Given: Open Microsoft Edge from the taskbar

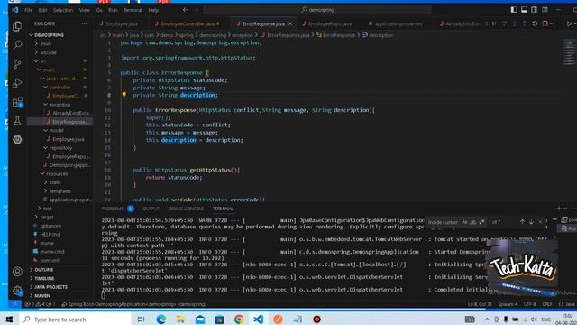Looking at the screenshot, I should click(x=160, y=319).
